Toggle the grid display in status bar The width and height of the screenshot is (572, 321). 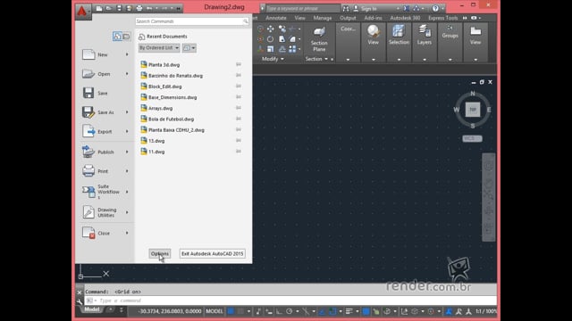pos(231,311)
